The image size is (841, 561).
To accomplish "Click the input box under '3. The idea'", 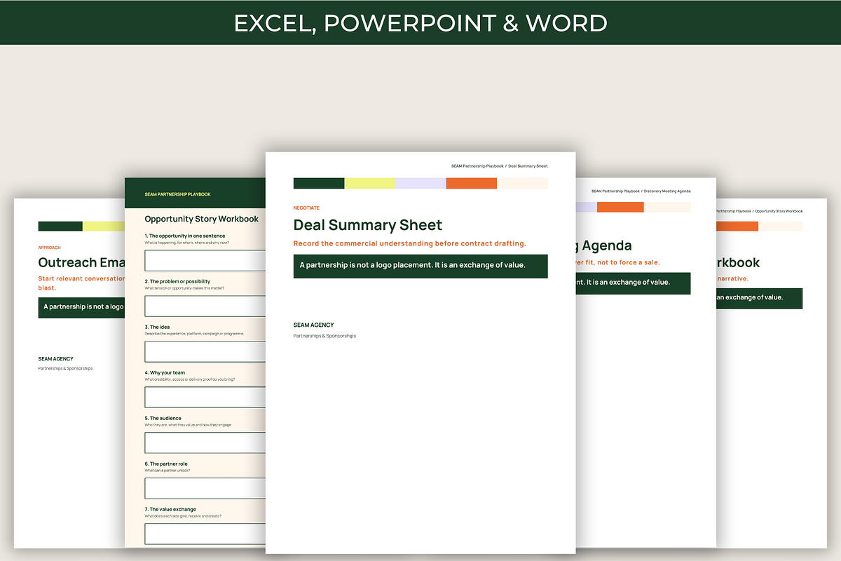I will 205,351.
